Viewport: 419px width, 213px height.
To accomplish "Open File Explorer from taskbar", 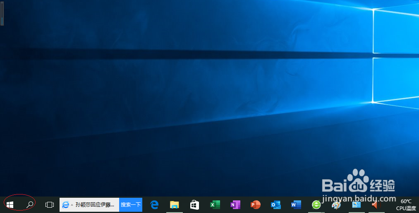I will tap(174, 205).
